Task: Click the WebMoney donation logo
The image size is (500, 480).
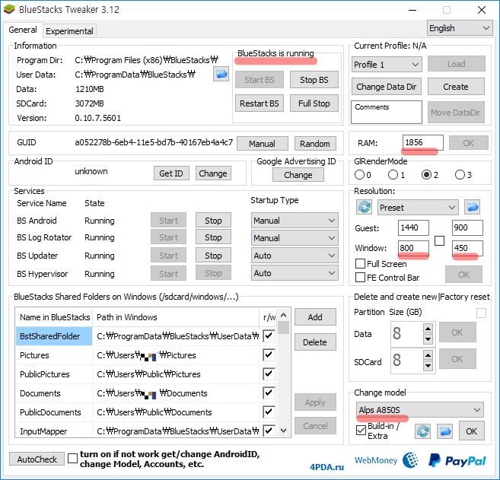Action: pos(387,460)
